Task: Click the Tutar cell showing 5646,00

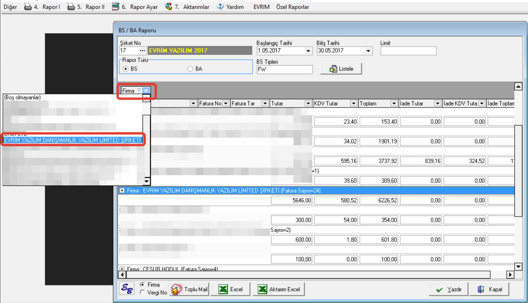Action: click(x=291, y=200)
